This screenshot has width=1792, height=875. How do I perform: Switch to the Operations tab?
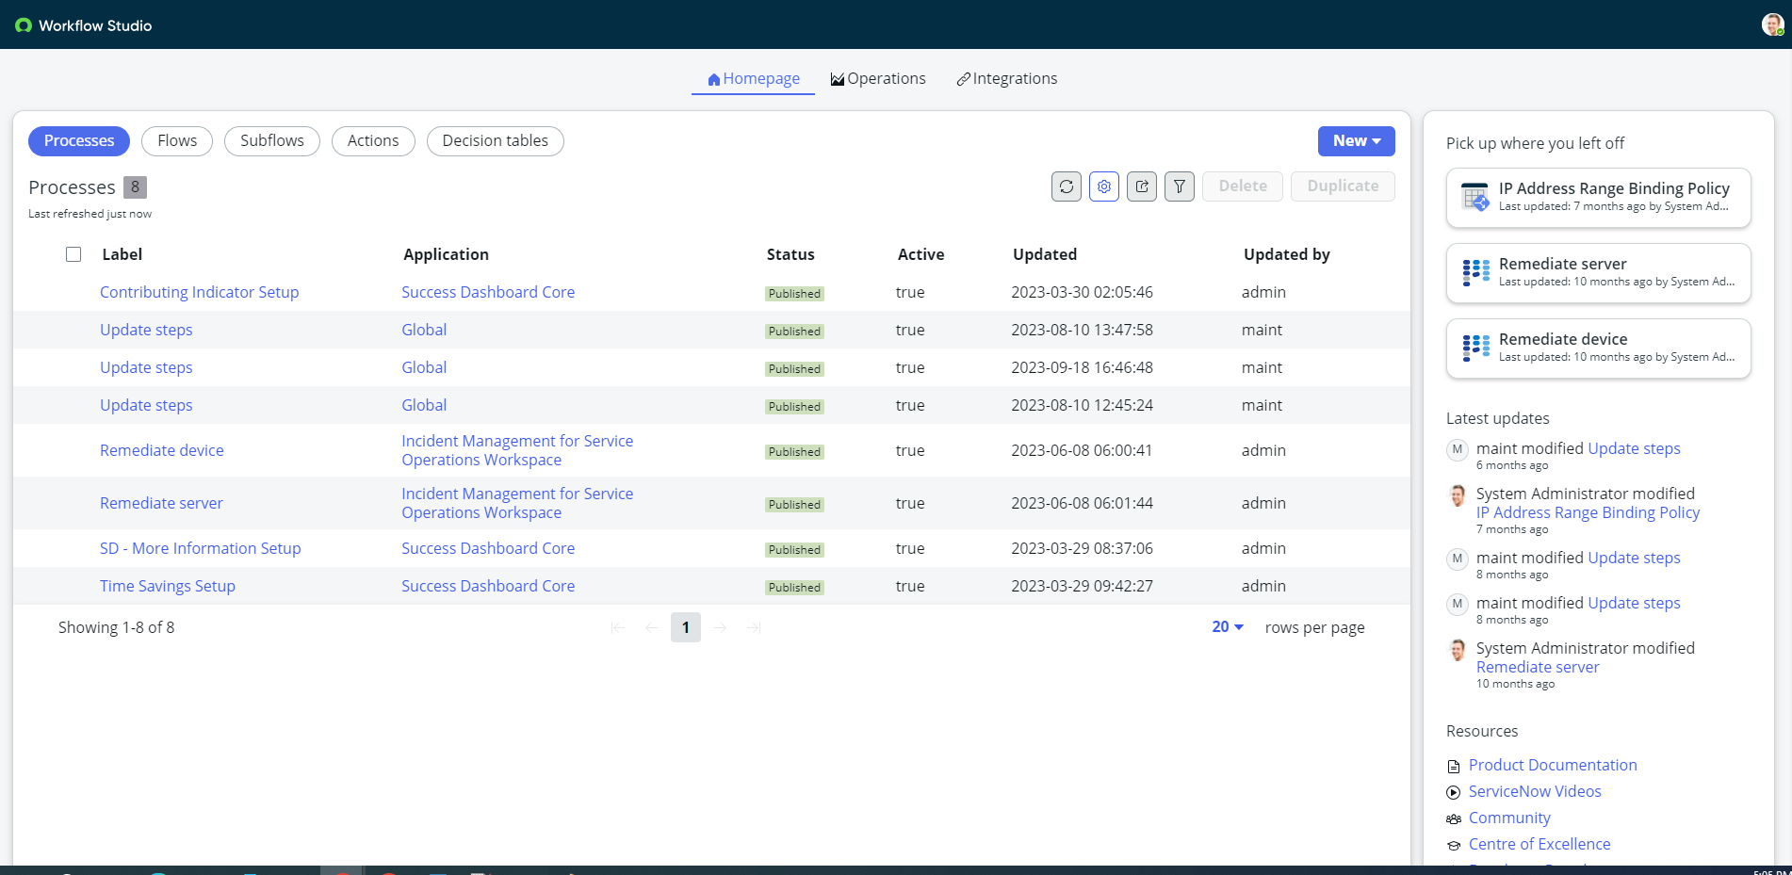[878, 79]
